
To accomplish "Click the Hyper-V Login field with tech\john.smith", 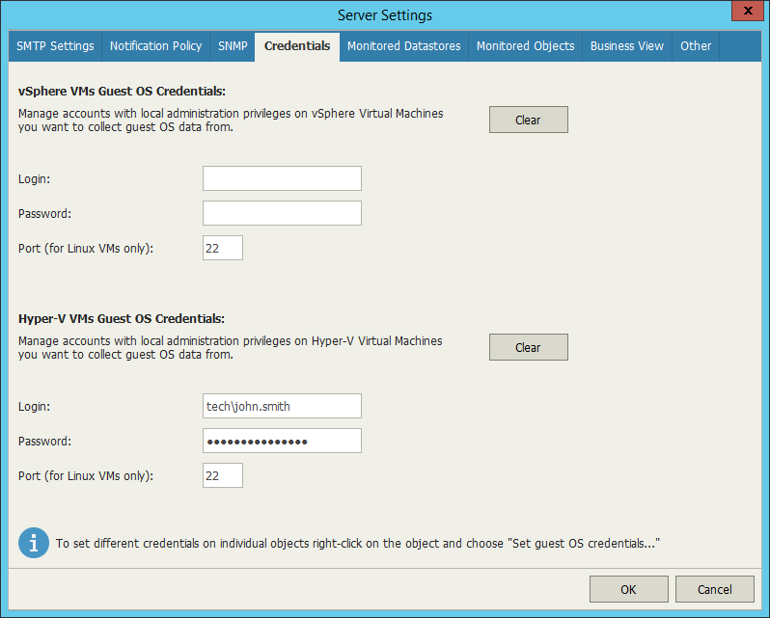I will tap(282, 406).
